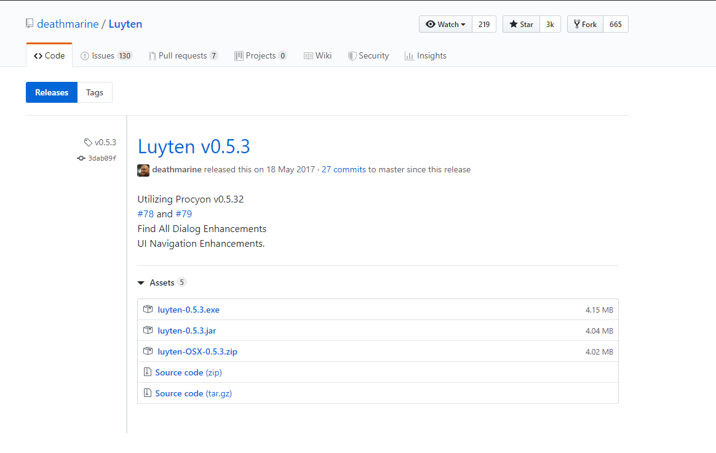Click the Security tab shield icon
716x453 pixels.
(x=352, y=56)
